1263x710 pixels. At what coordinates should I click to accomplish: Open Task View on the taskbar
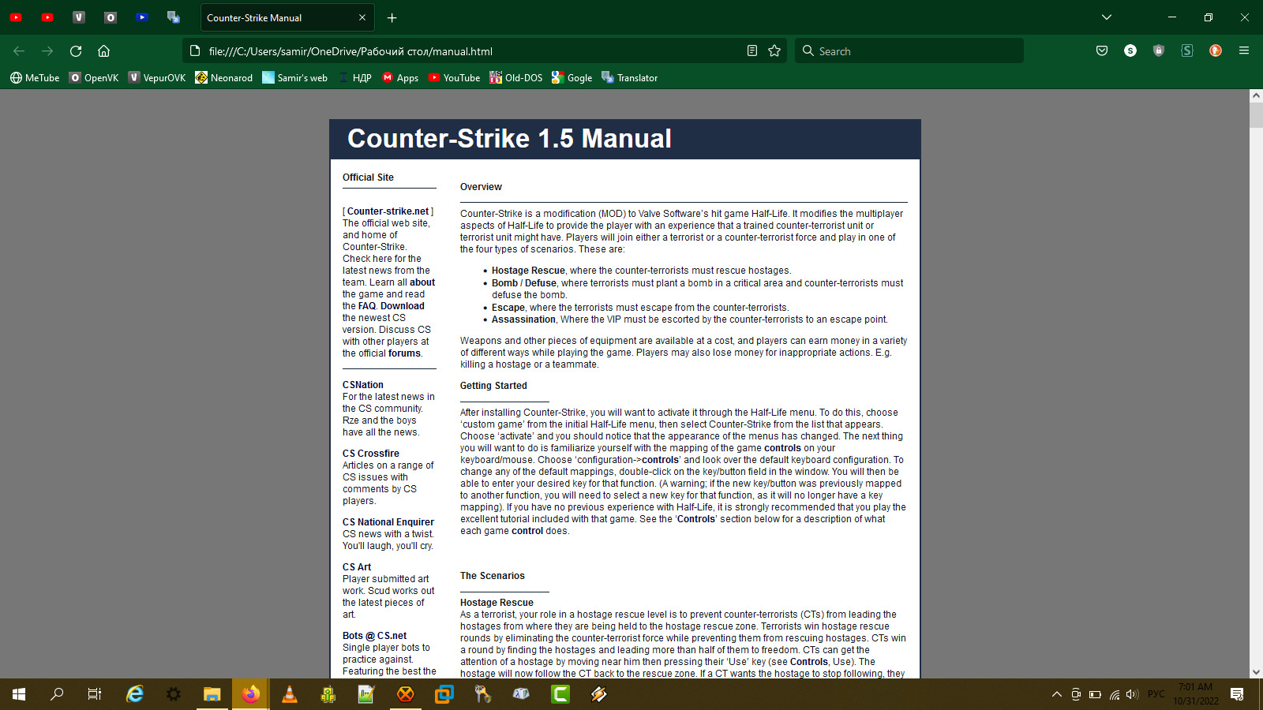(x=95, y=694)
